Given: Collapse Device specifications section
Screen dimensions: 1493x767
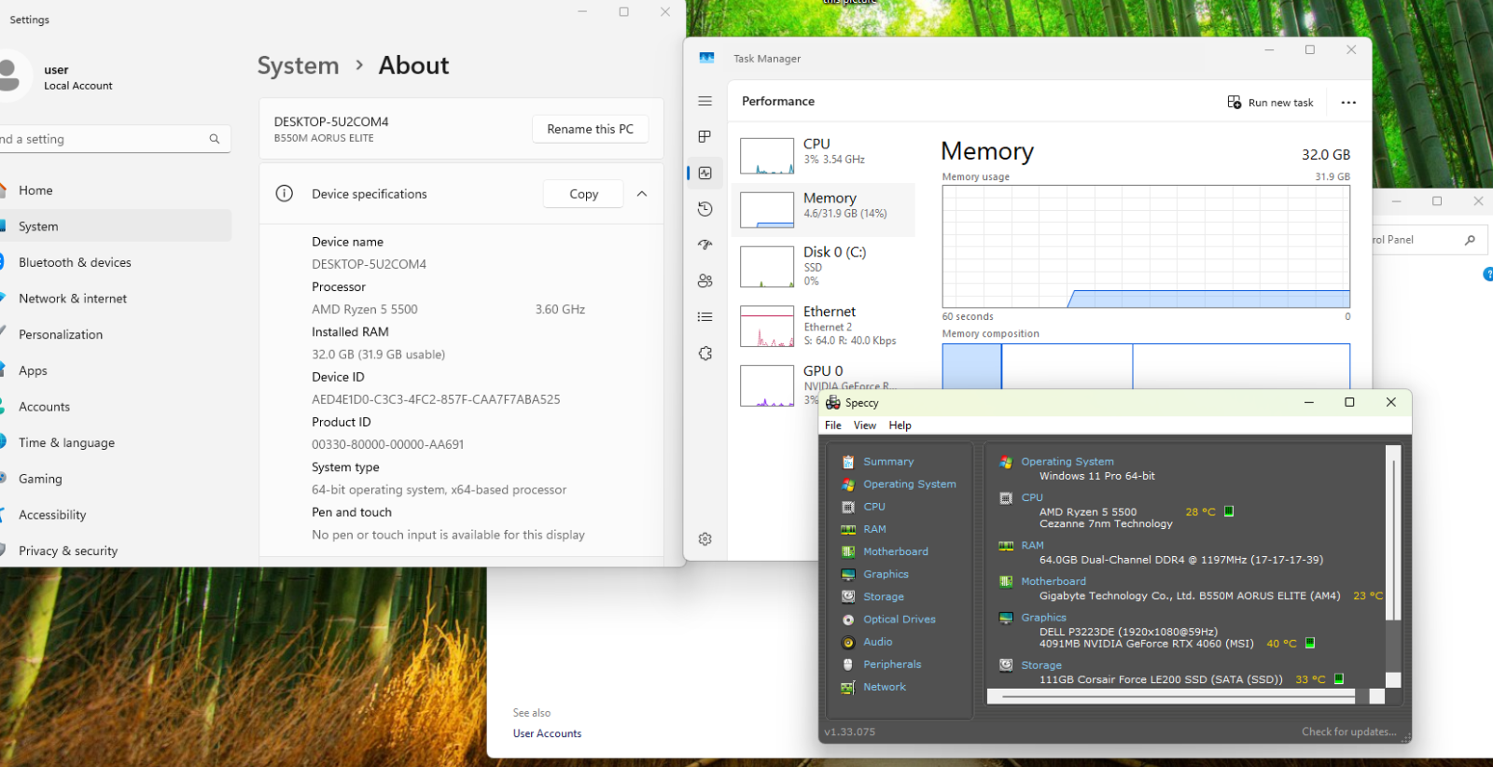Looking at the screenshot, I should 642,194.
